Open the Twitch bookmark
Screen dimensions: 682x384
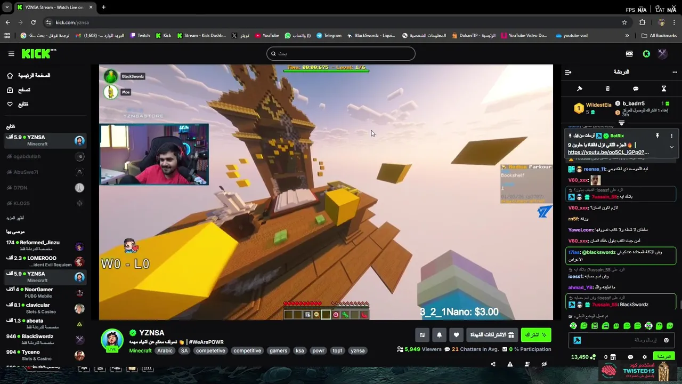[140, 36]
